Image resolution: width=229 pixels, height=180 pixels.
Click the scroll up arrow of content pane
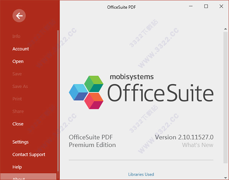pyautogui.click(x=226, y=29)
